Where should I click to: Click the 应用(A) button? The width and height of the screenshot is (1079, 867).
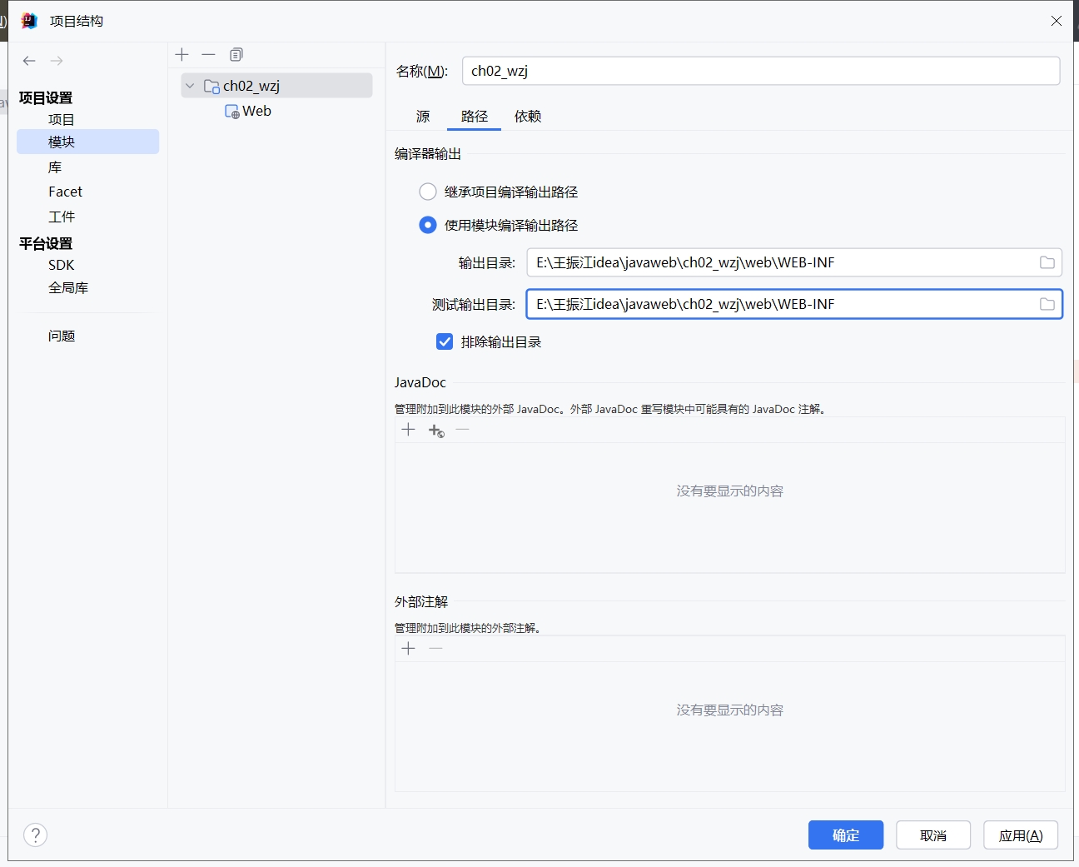[1020, 835]
